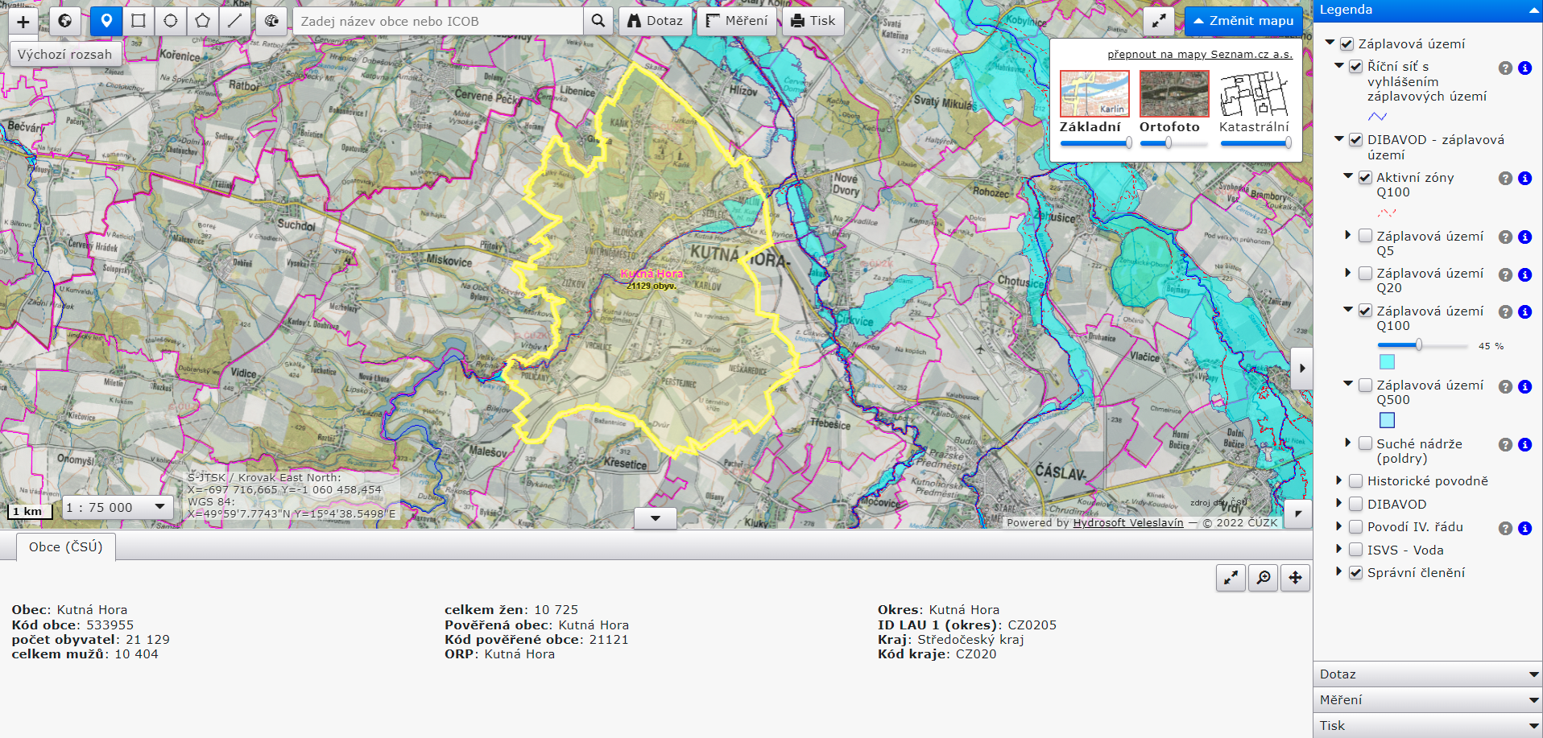Pan to result with cross-arrows button
This screenshot has width=1543, height=738.
point(1295,577)
